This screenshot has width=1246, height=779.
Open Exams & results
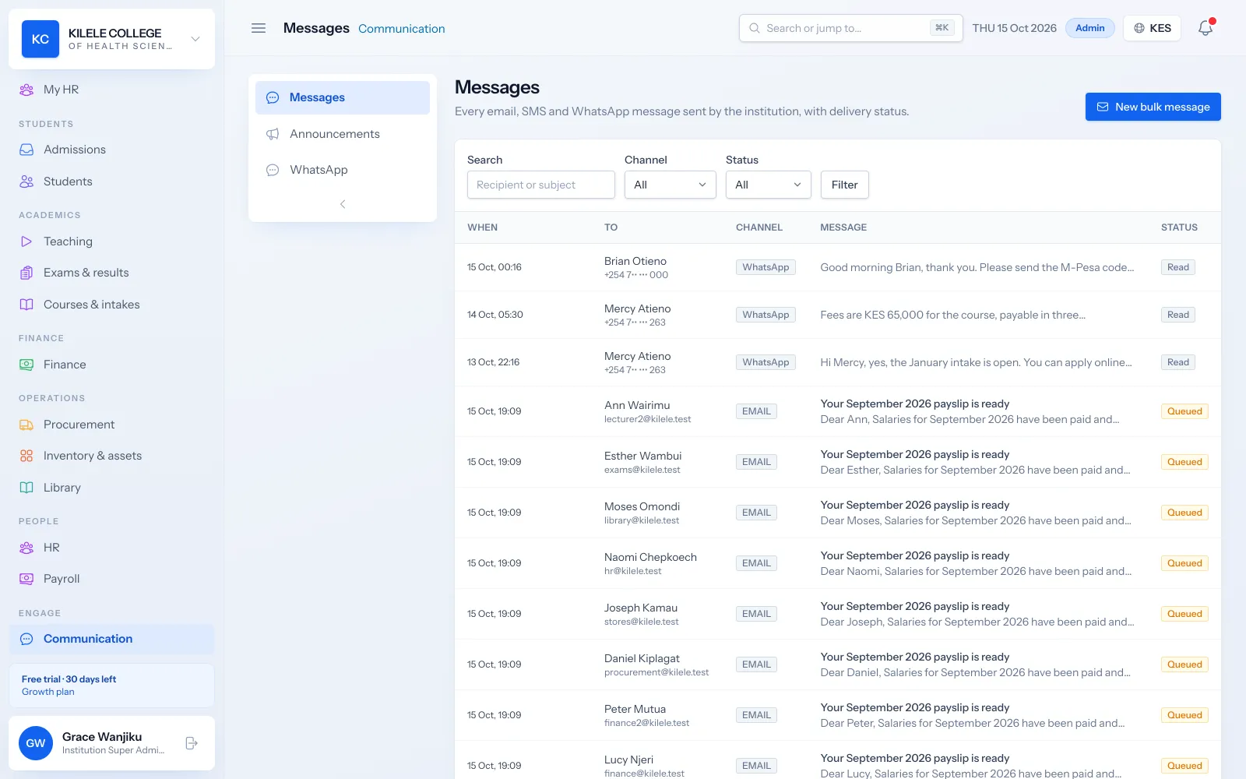tap(111, 273)
